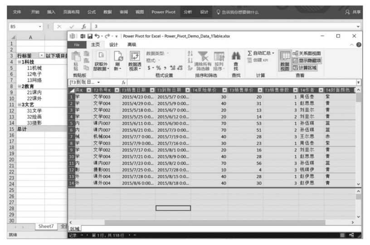
Task: Select the 主页 tab in Power Pivot
Action: click(x=96, y=44)
